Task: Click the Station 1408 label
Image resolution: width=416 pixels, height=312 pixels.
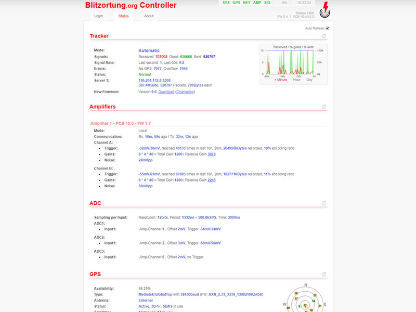Action: (305, 13)
